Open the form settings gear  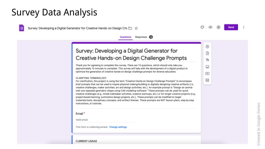click(x=219, y=27)
